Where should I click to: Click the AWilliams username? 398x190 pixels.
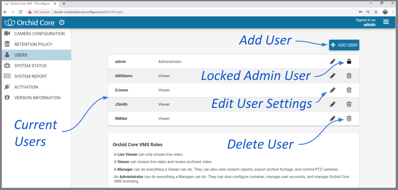click(124, 76)
